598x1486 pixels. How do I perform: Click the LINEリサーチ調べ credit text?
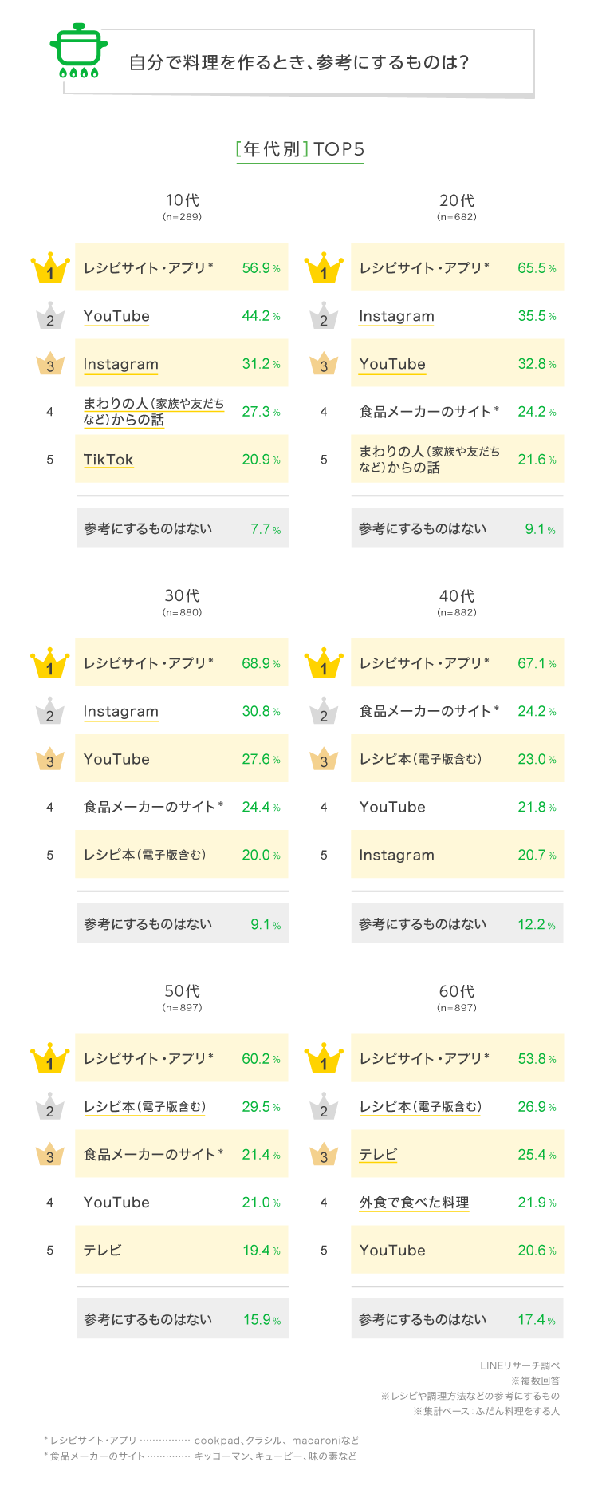coord(520,1365)
